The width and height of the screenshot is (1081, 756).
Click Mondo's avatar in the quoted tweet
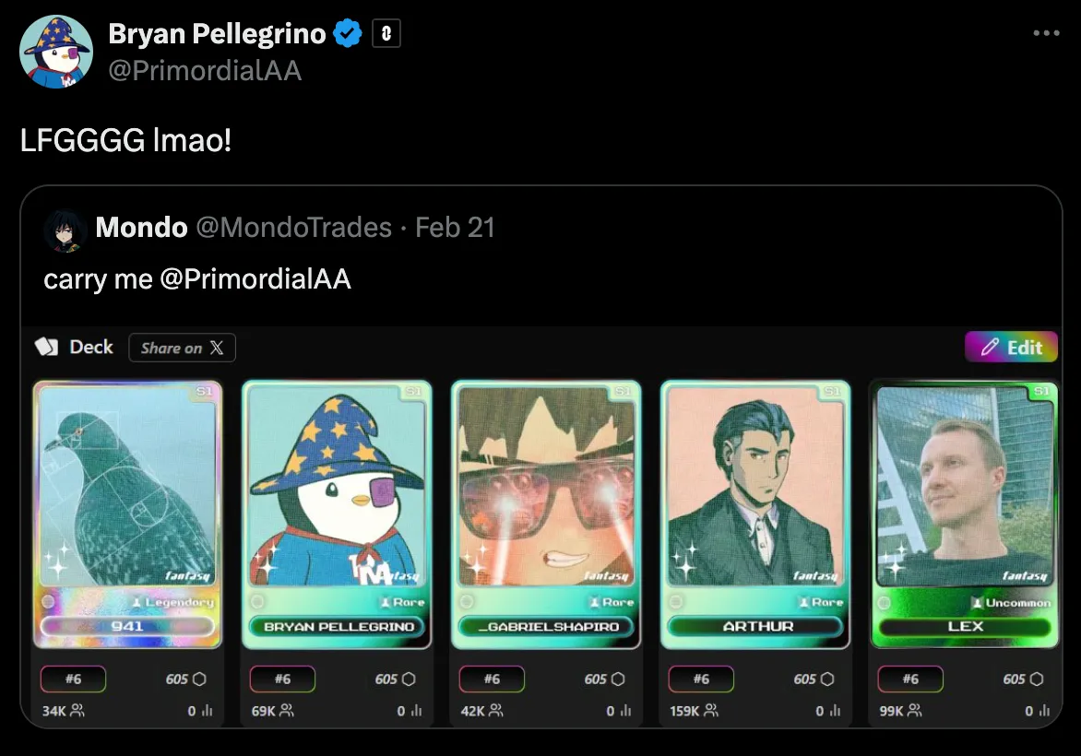tap(65, 230)
